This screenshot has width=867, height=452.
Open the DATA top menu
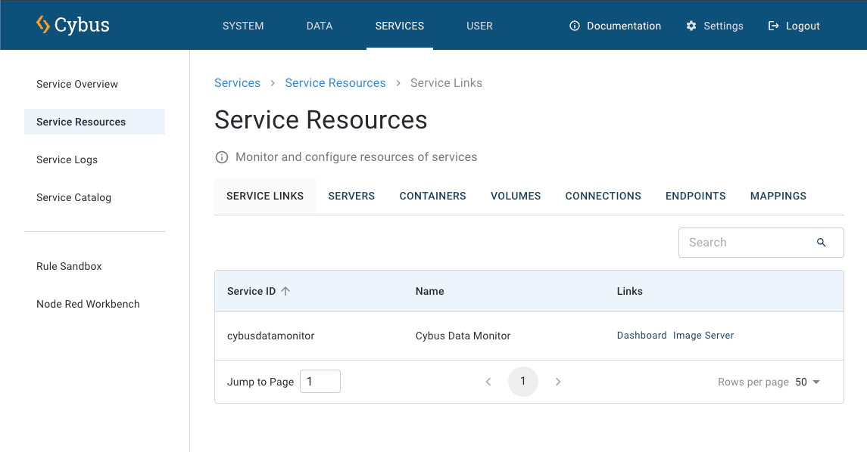pyautogui.click(x=319, y=26)
